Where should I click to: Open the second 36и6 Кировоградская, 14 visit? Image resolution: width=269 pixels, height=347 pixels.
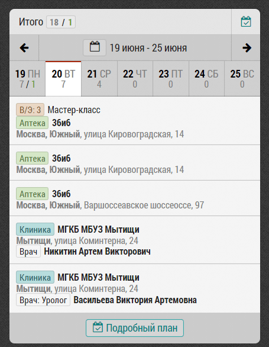point(135,163)
